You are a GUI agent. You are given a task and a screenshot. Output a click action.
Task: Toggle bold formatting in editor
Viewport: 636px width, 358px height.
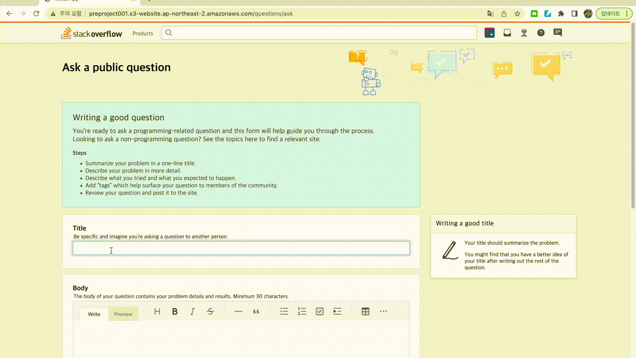(175, 312)
